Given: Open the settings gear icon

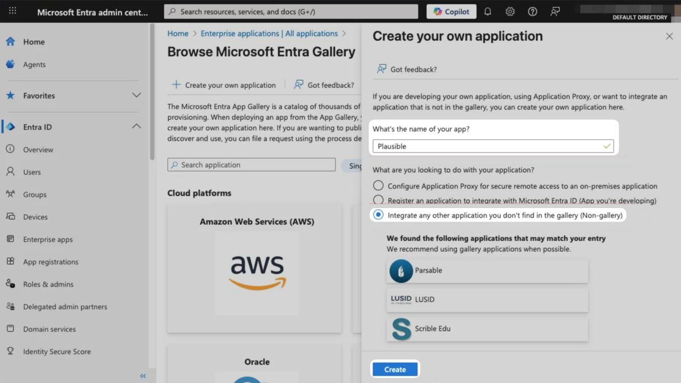Looking at the screenshot, I should point(510,11).
